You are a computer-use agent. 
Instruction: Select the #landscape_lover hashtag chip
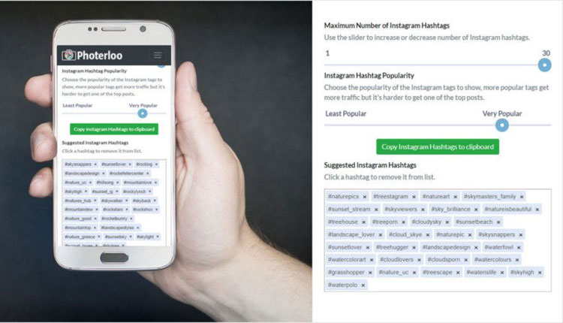tap(355, 234)
